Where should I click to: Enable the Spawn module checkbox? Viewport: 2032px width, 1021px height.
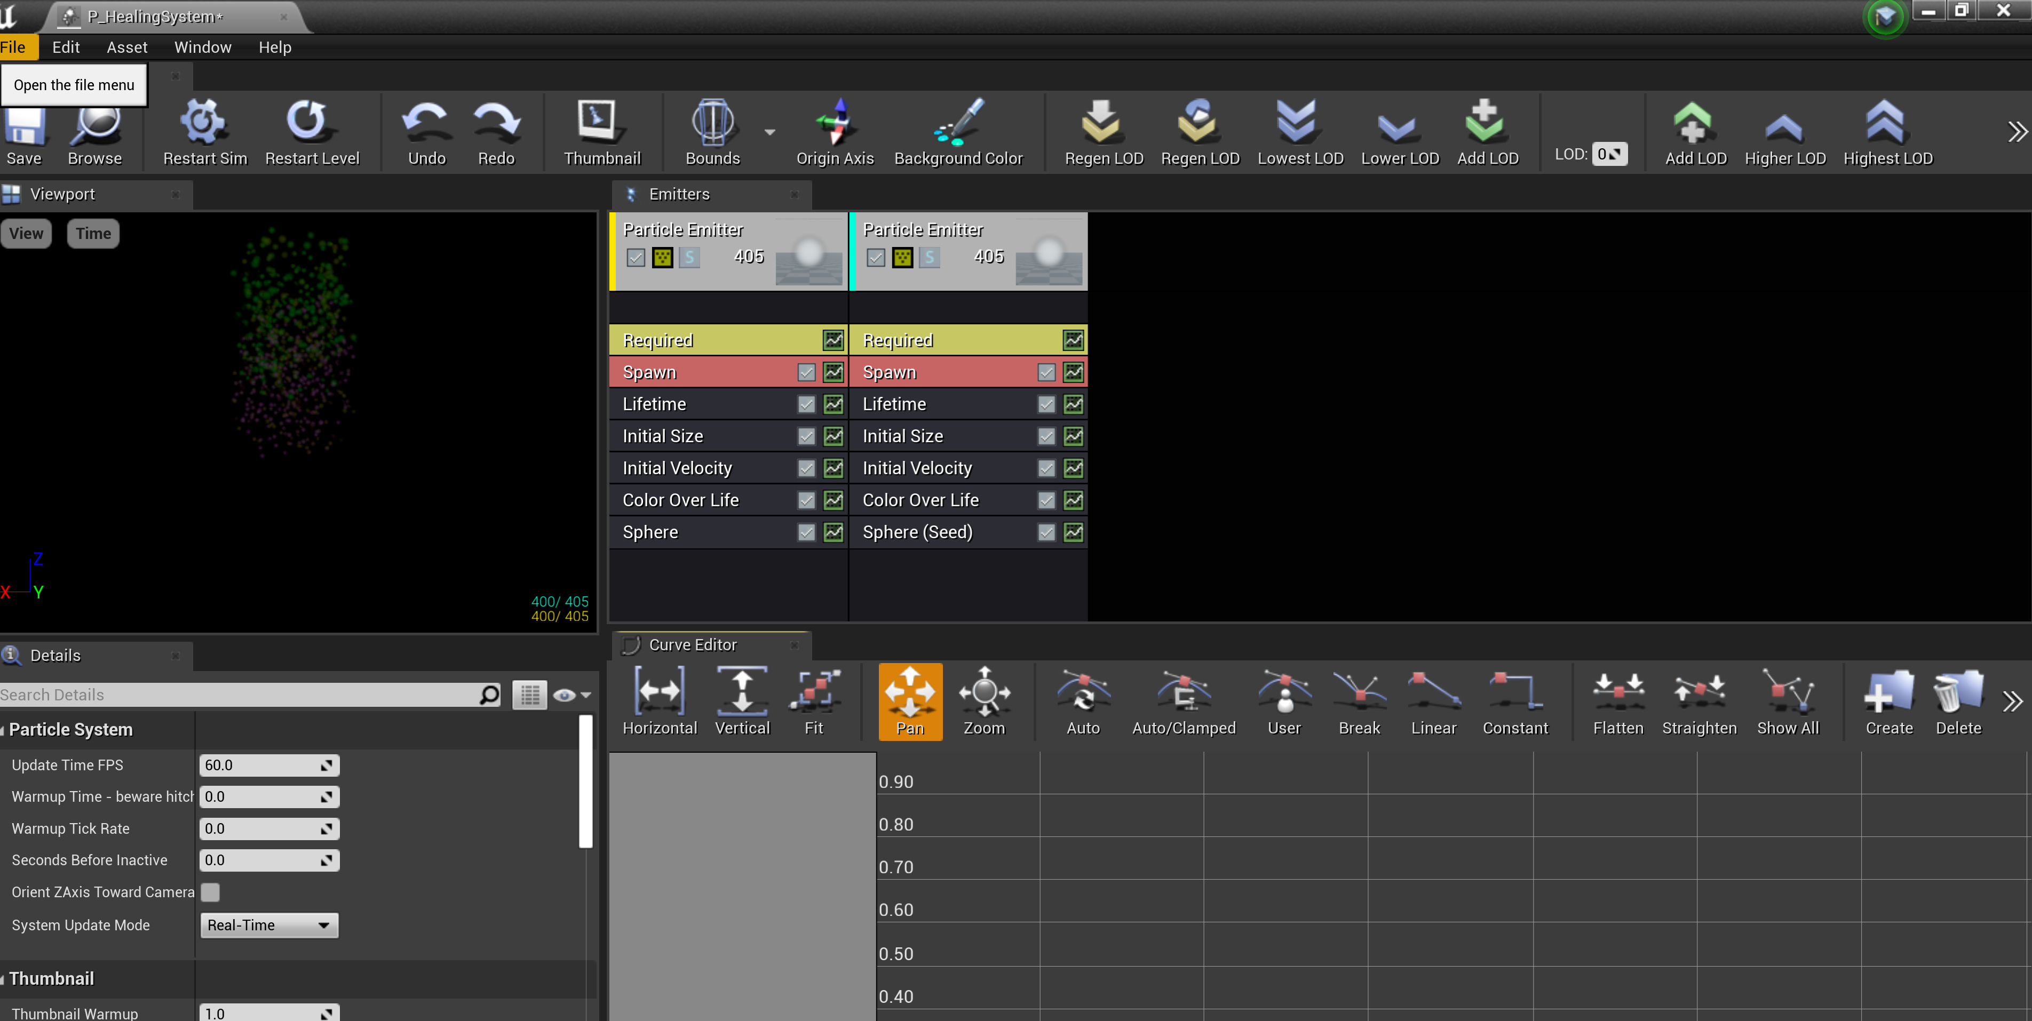point(806,371)
